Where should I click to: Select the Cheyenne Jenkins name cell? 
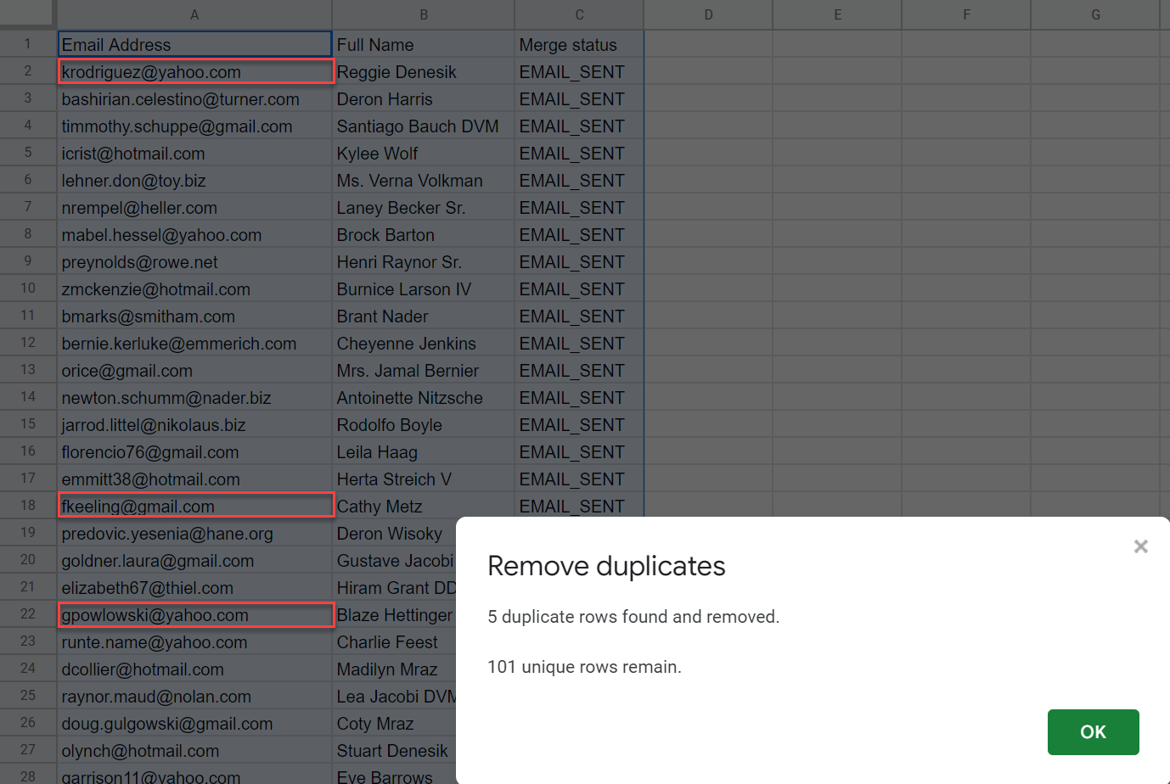pos(423,344)
